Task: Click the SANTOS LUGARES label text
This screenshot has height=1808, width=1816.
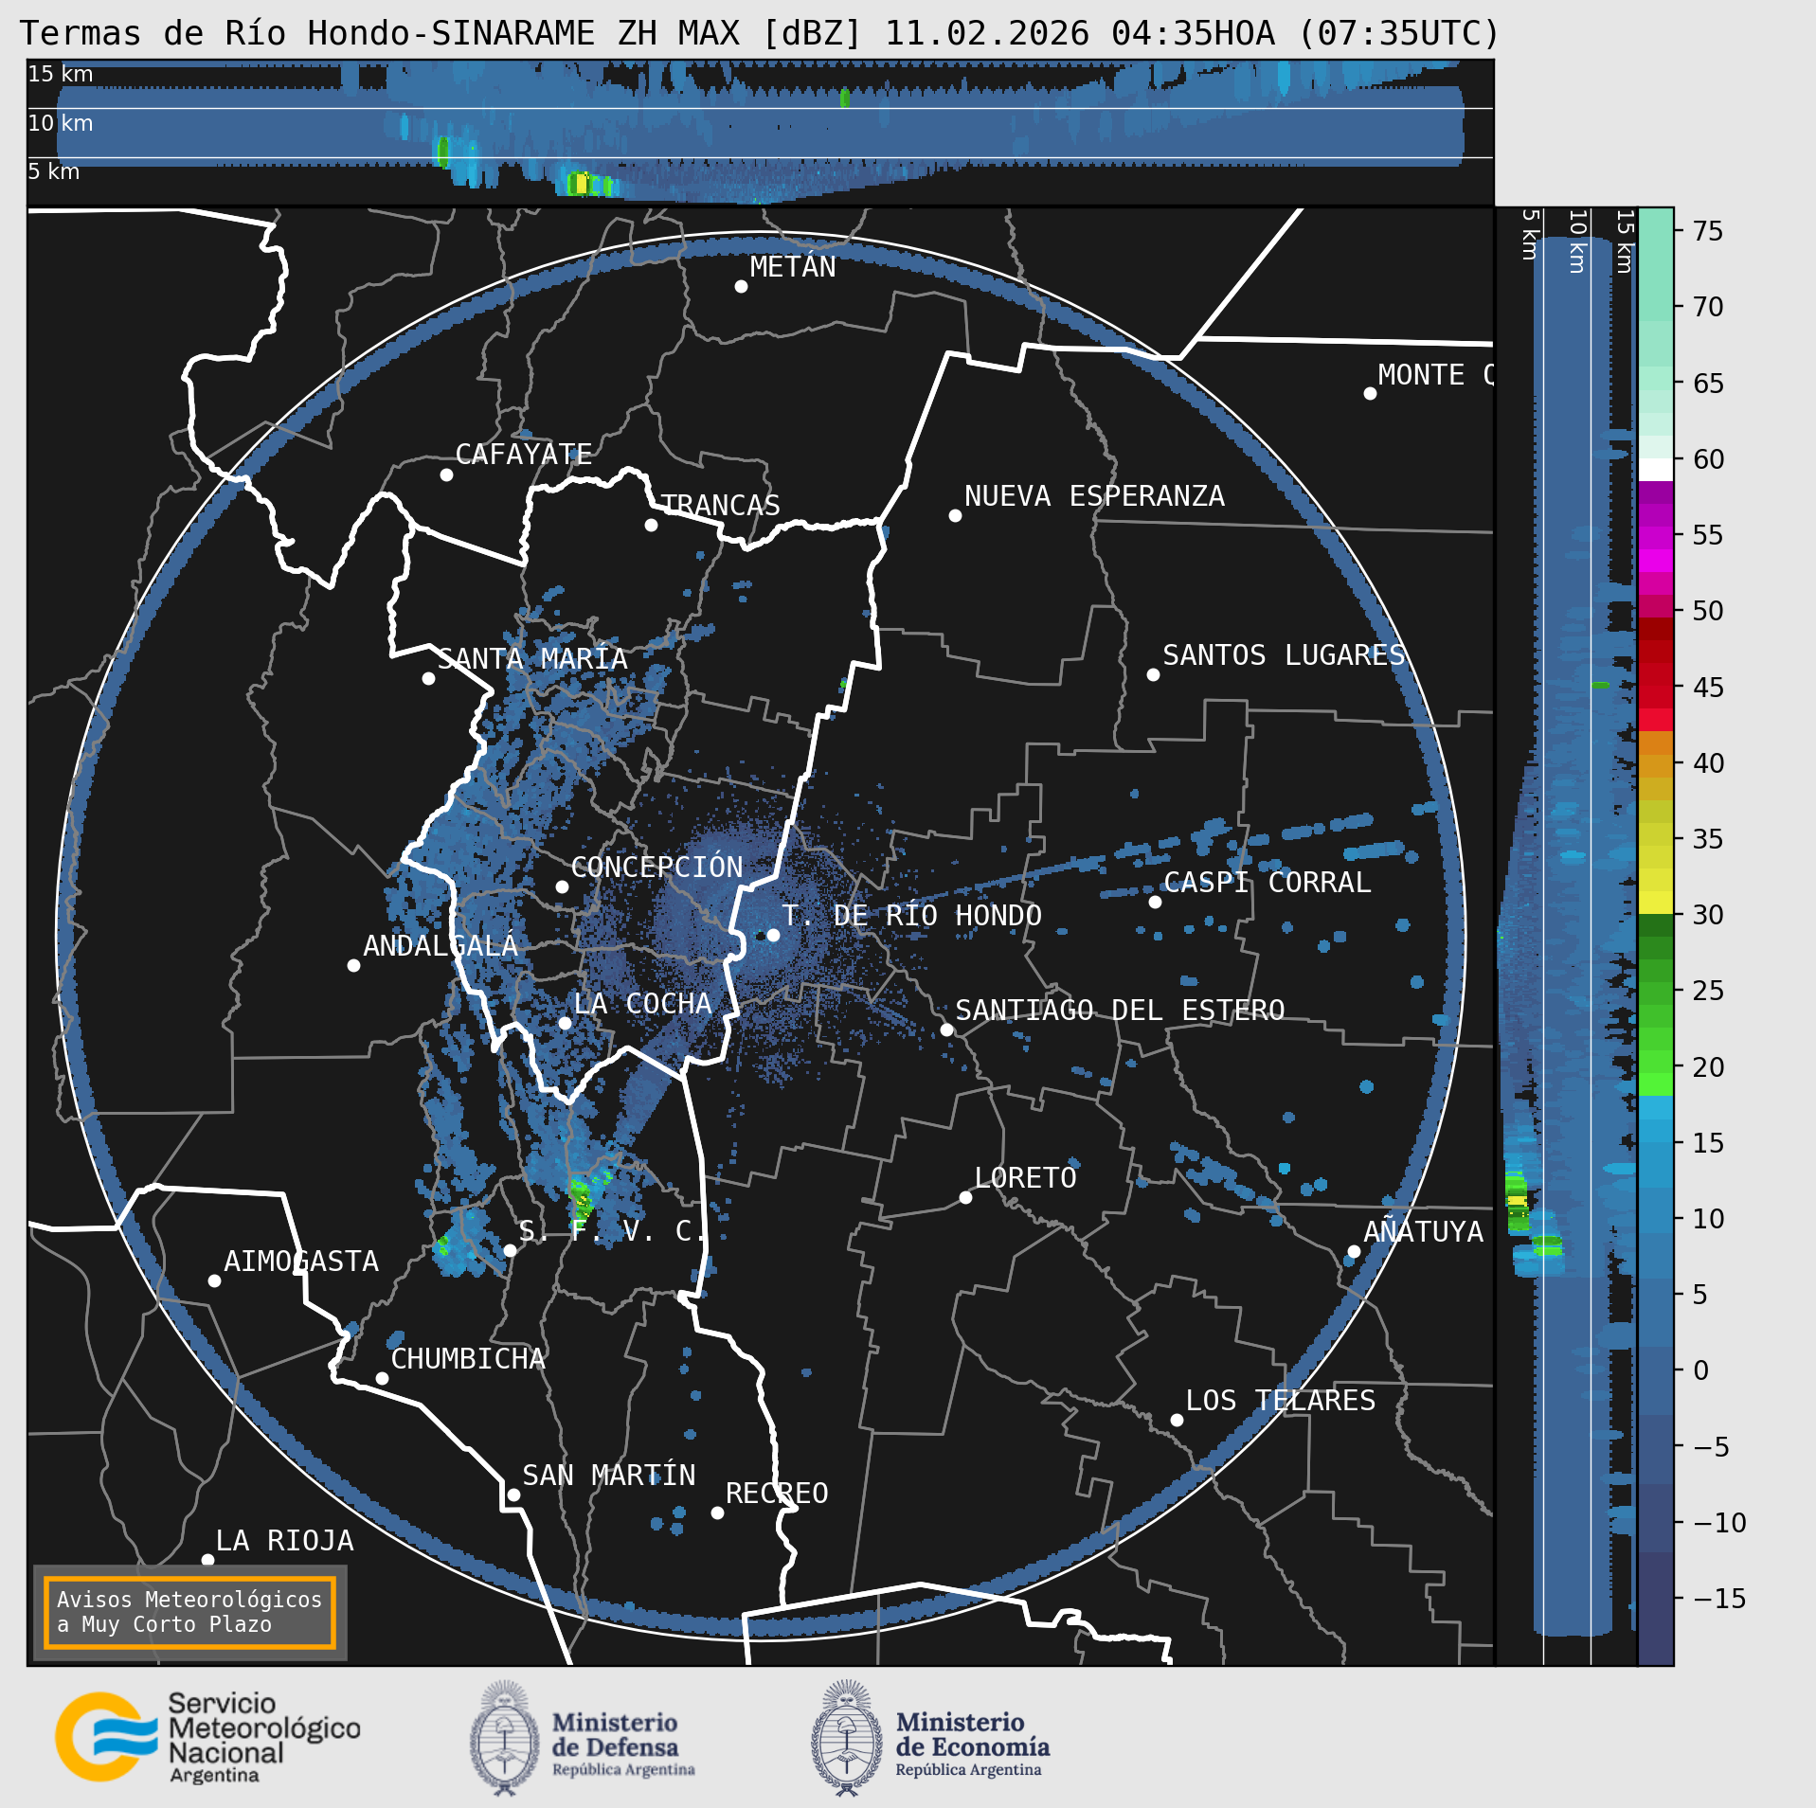Action: (x=1284, y=655)
